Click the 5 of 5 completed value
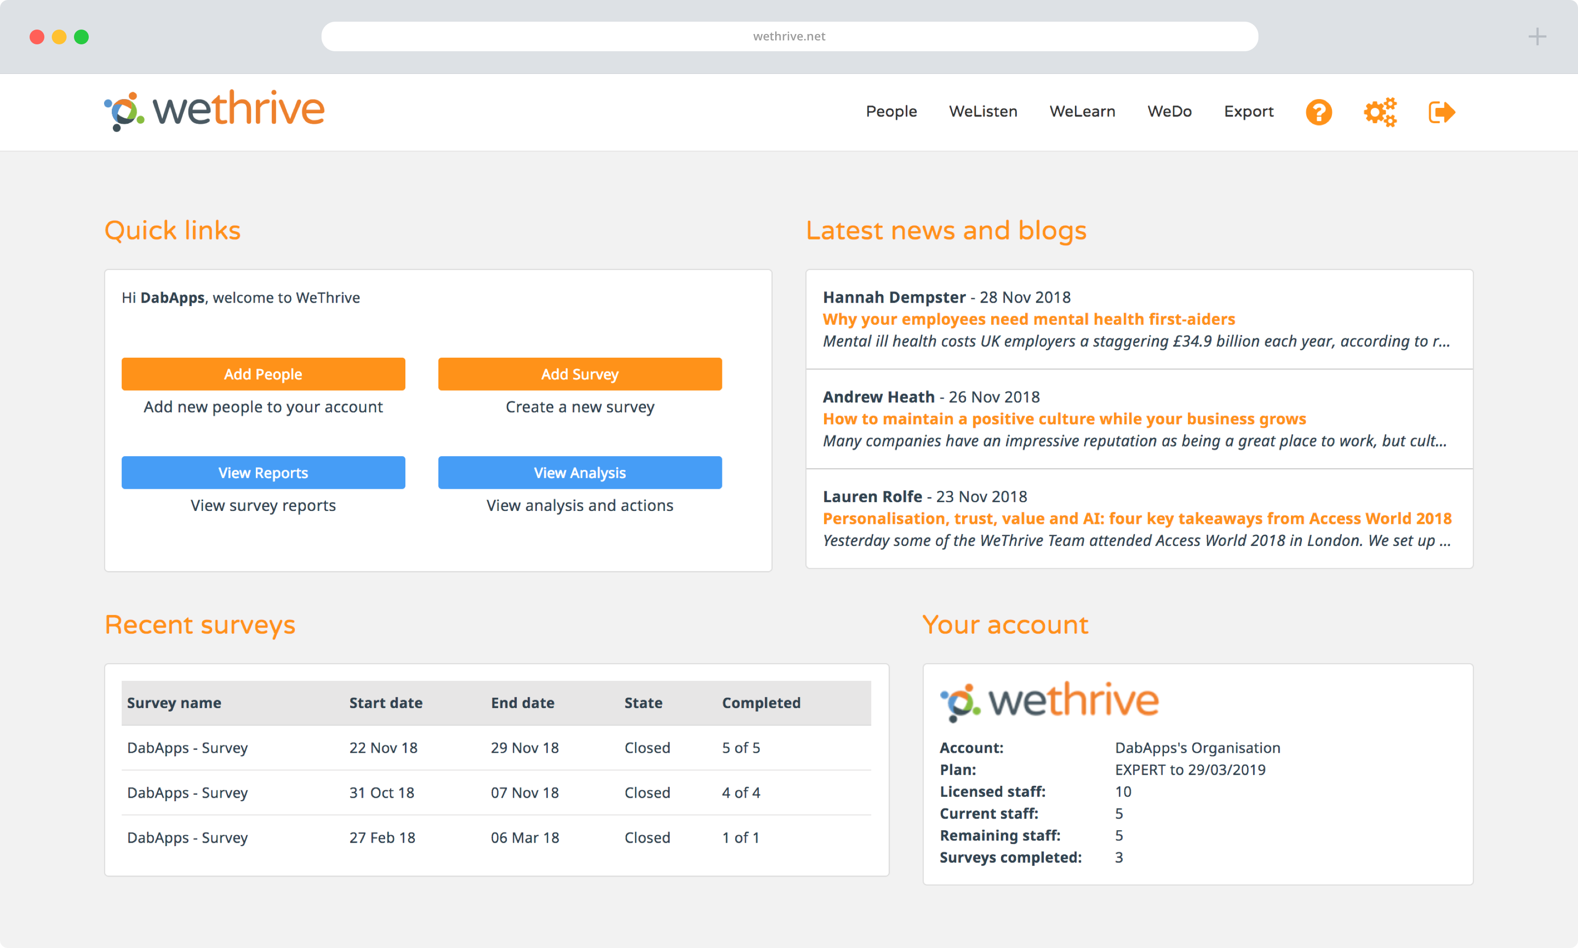 [741, 747]
